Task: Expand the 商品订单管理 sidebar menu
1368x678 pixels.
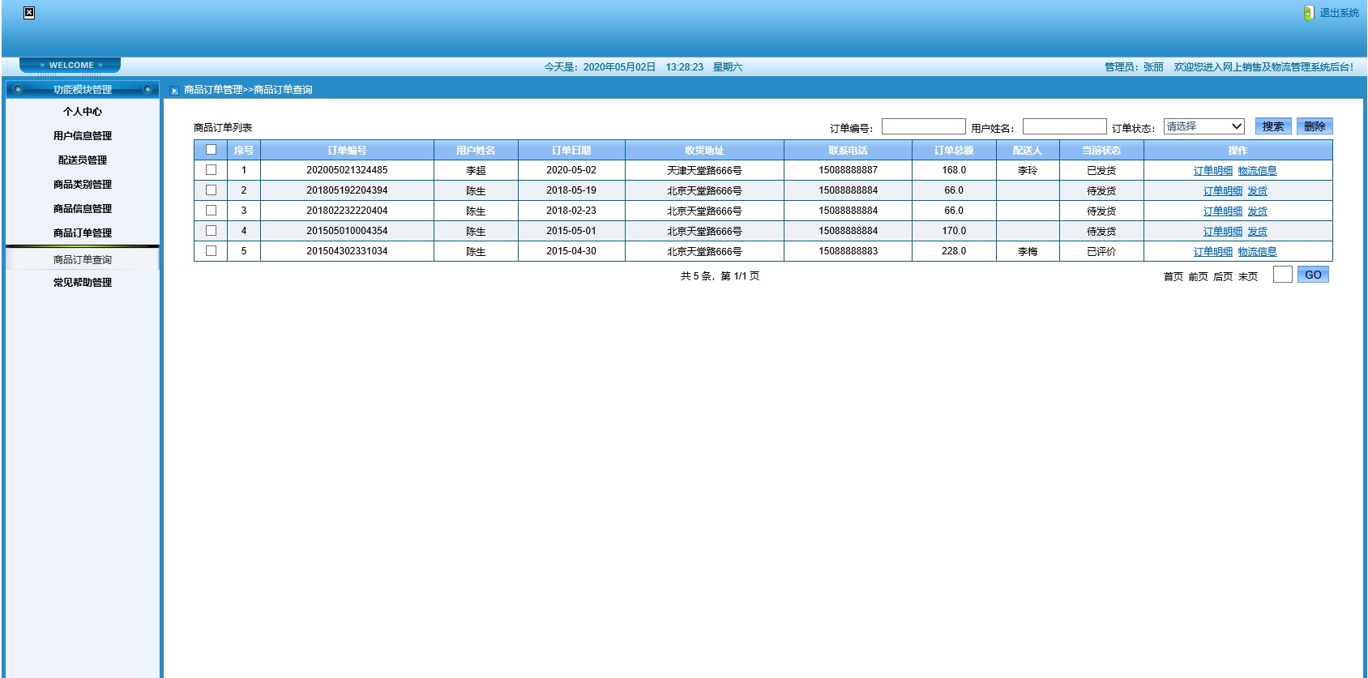Action: pos(82,233)
